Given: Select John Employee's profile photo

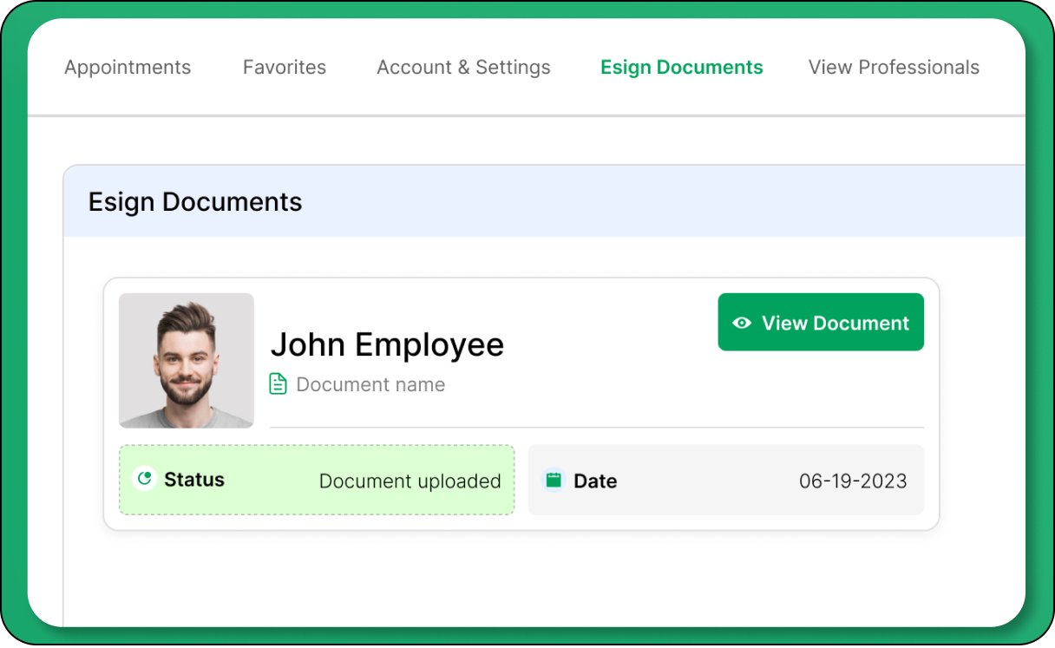Looking at the screenshot, I should [187, 360].
